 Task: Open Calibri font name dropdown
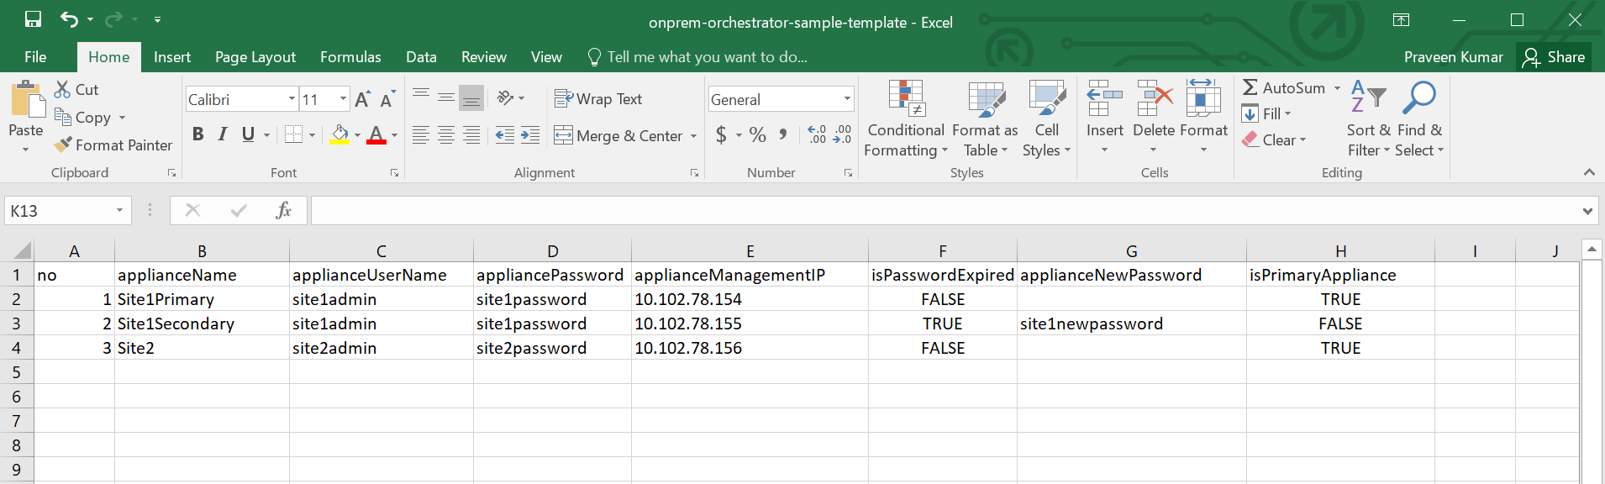click(x=292, y=99)
